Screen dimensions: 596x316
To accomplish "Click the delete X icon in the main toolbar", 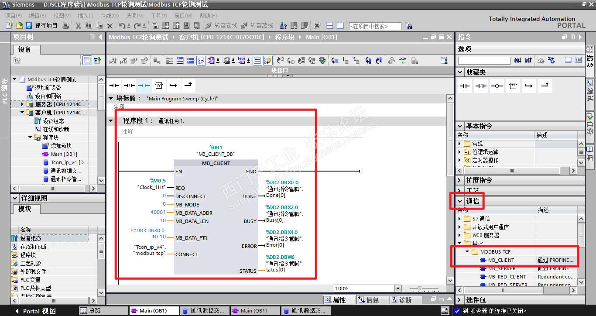I will [110, 26].
